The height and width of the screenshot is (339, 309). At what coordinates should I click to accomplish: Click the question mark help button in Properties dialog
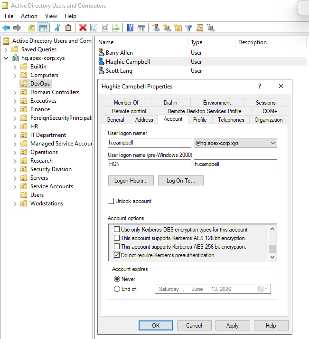(260, 86)
